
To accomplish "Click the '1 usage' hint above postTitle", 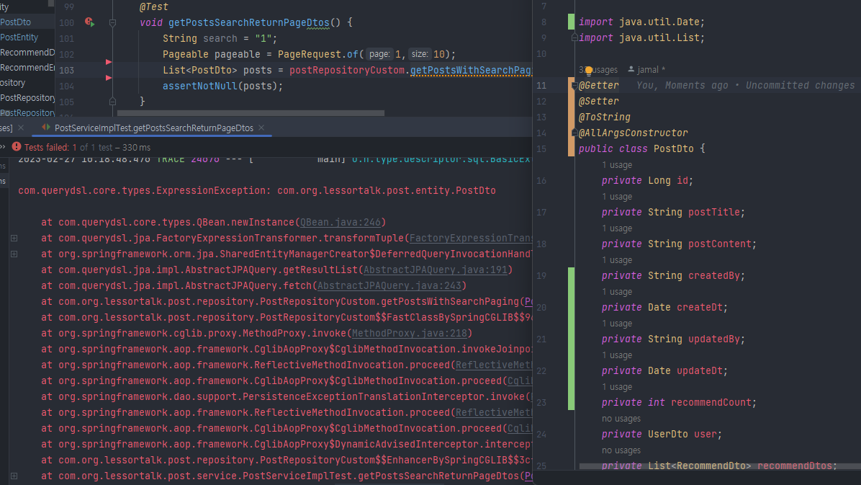I will (x=617, y=197).
